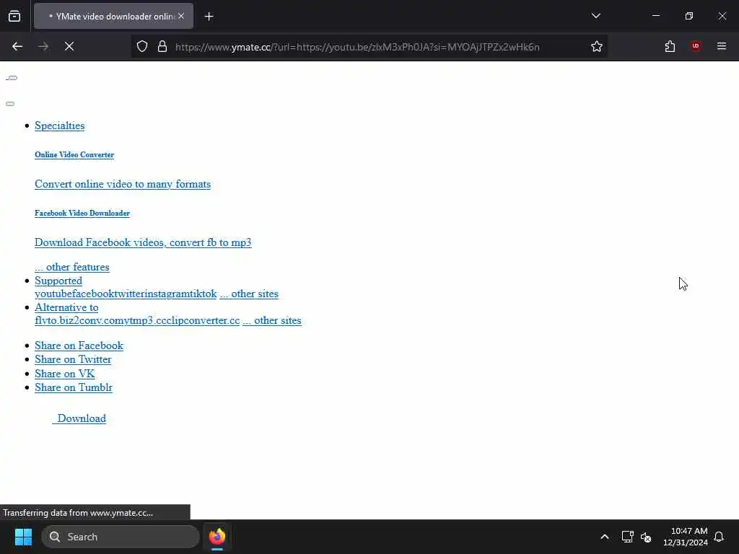Open a new tab

click(x=209, y=17)
